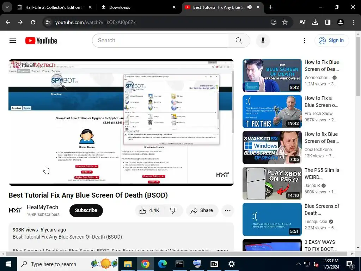Open the tab search dropdown arrow
The image size is (361, 271).
7,7
